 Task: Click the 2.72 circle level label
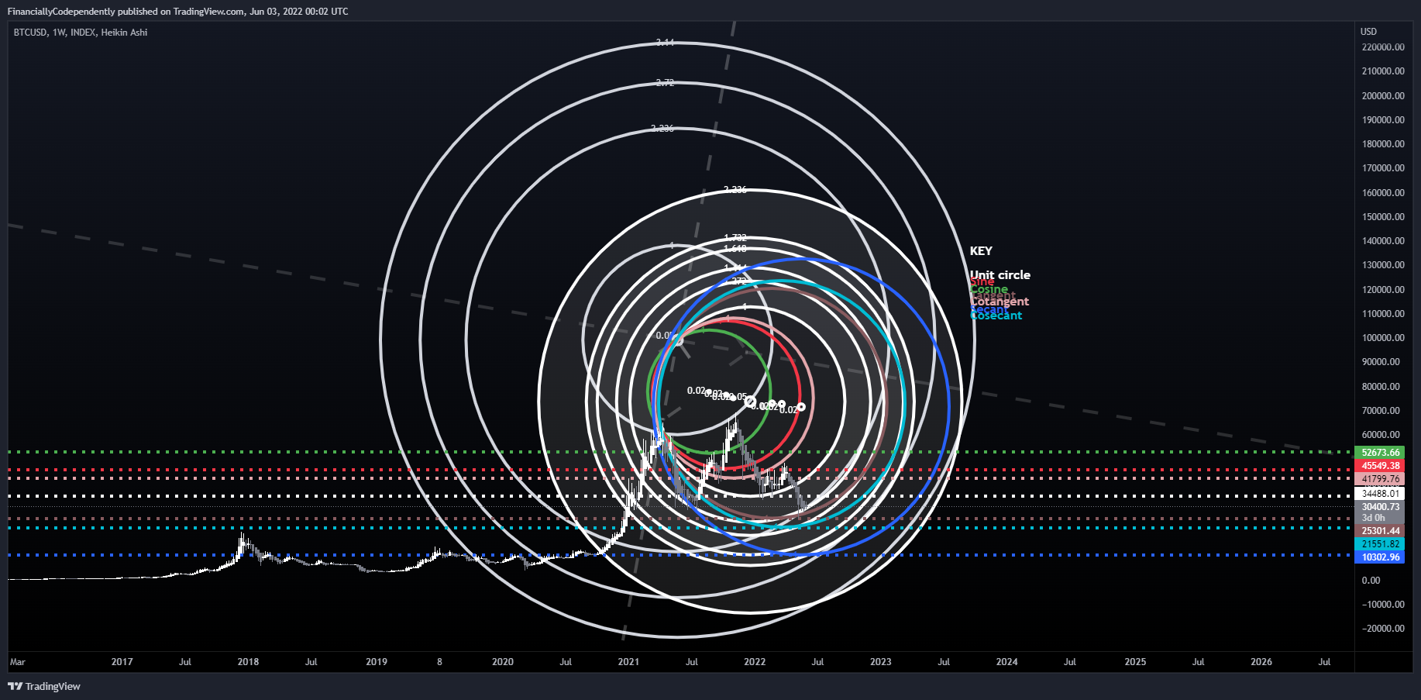[665, 83]
